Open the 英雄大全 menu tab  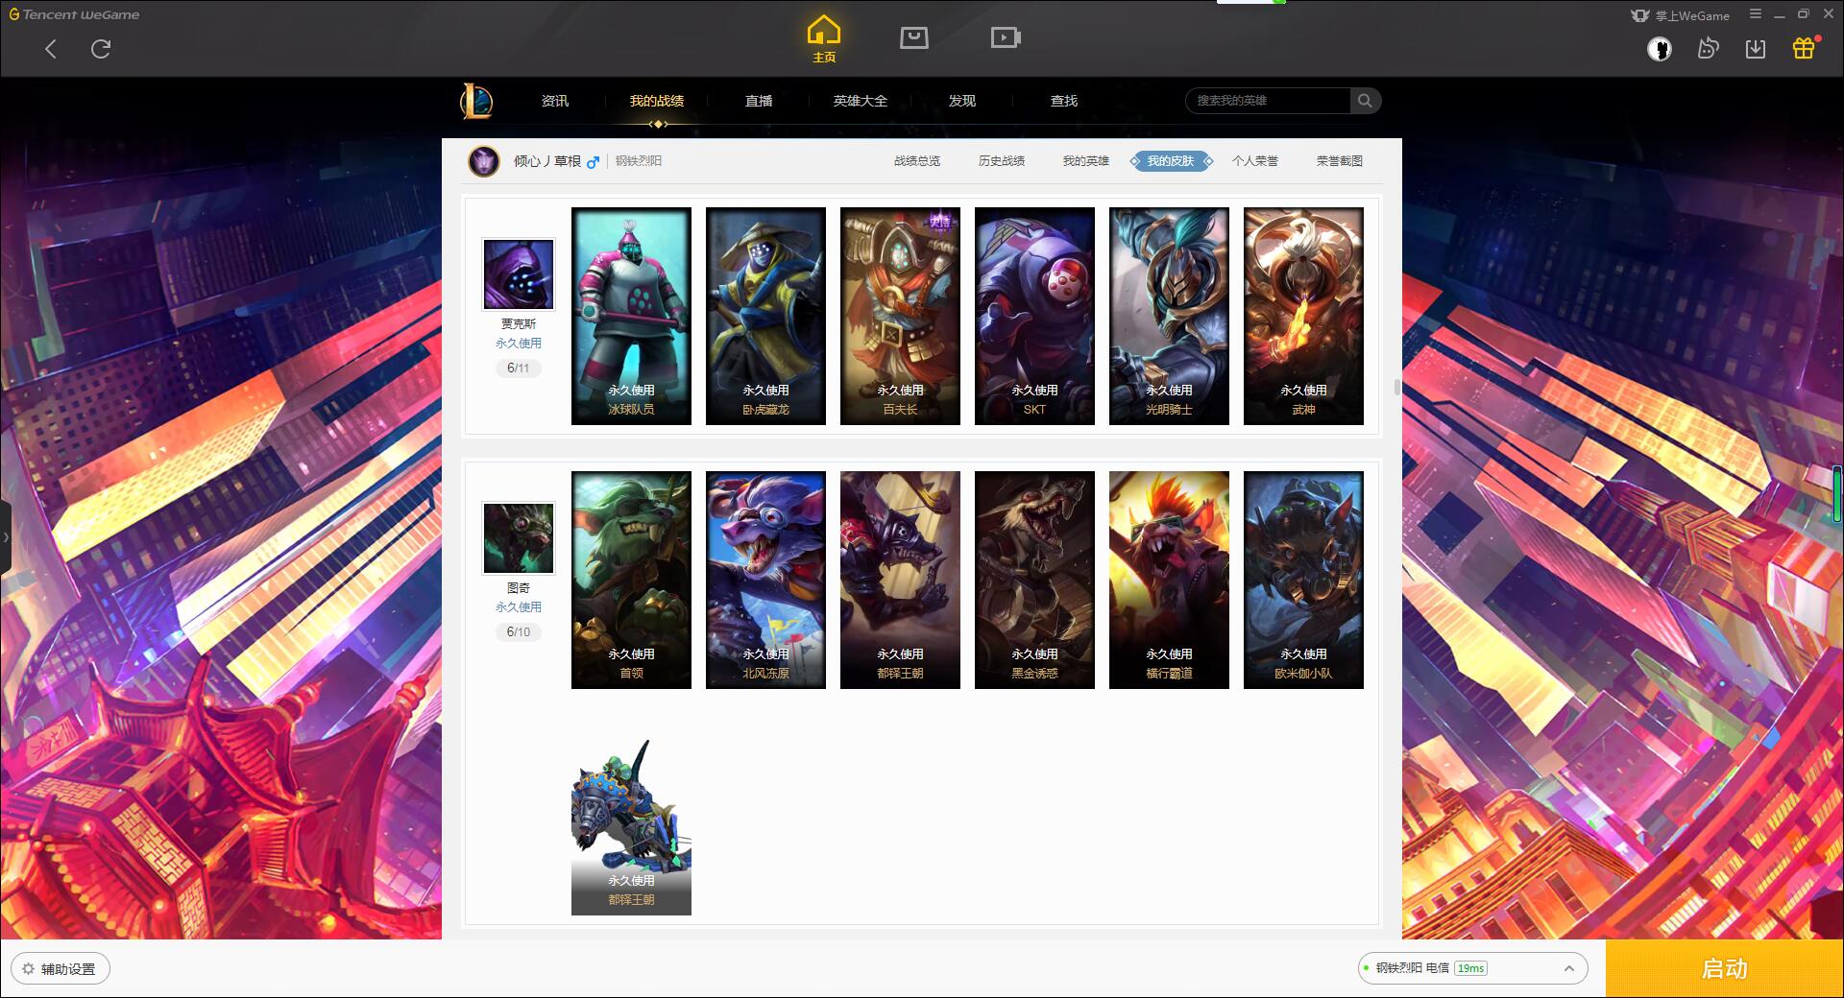click(x=861, y=101)
